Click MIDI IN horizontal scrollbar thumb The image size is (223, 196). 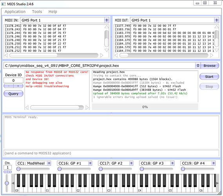(x=34, y=55)
